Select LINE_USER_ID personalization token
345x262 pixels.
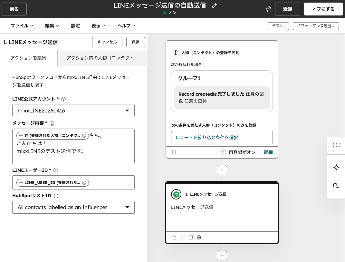click(x=53, y=182)
